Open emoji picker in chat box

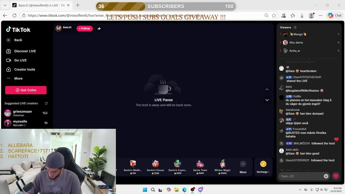326,176
